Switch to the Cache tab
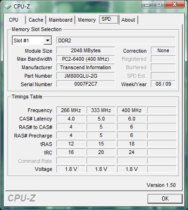188x210 pixels. [x=36, y=20]
